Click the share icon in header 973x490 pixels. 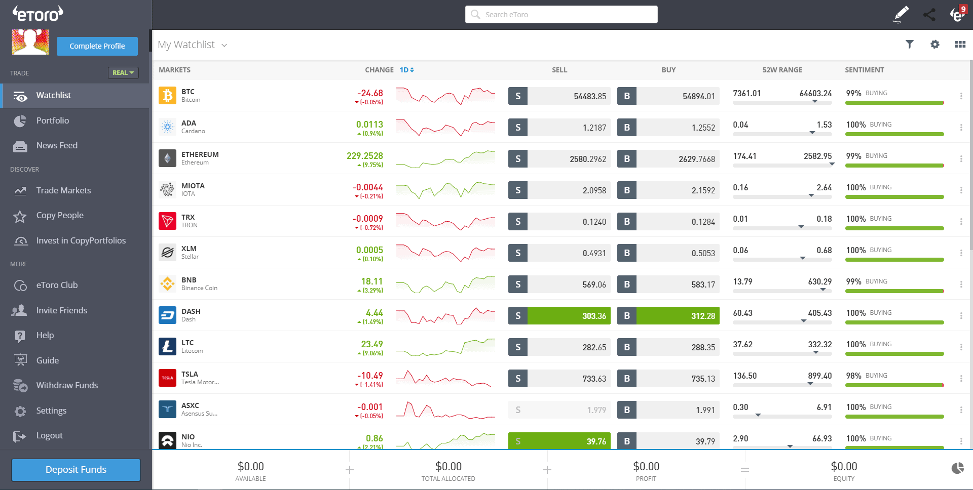click(x=929, y=14)
